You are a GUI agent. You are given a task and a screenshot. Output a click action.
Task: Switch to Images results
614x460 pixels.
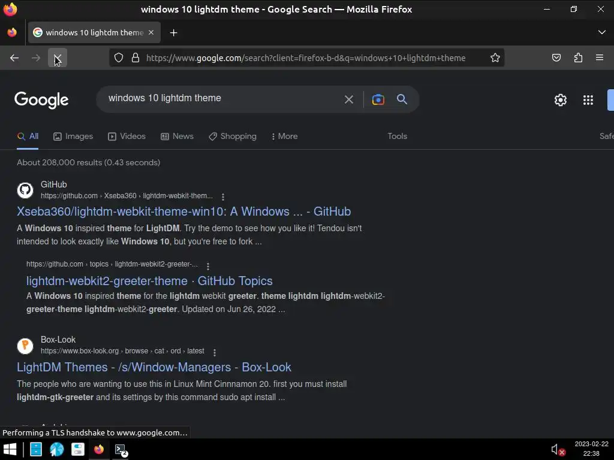pyautogui.click(x=73, y=136)
